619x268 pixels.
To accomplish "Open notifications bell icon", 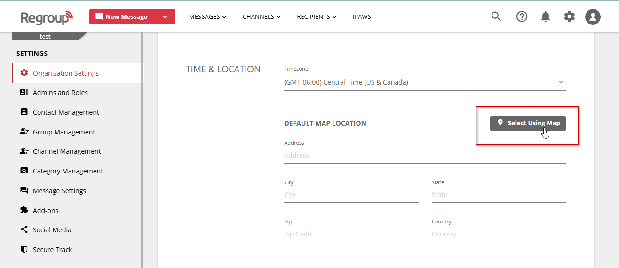I will [546, 17].
